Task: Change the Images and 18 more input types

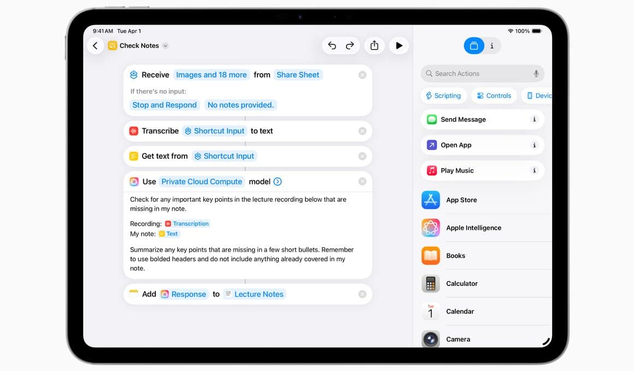Action: (x=211, y=75)
